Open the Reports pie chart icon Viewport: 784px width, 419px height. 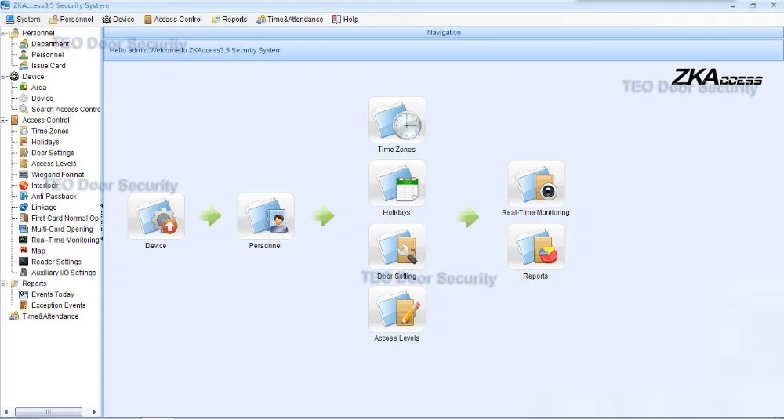[536, 246]
